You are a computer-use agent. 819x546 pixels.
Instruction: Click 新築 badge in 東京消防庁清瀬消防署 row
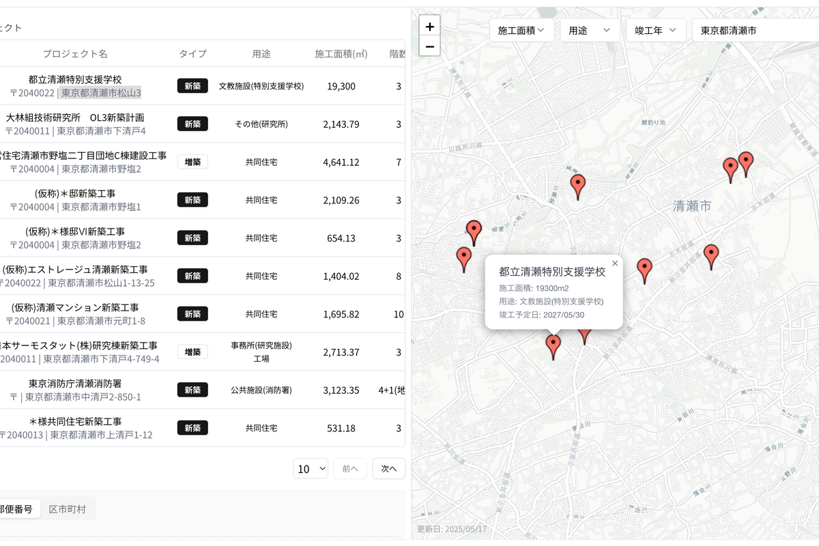tap(192, 390)
